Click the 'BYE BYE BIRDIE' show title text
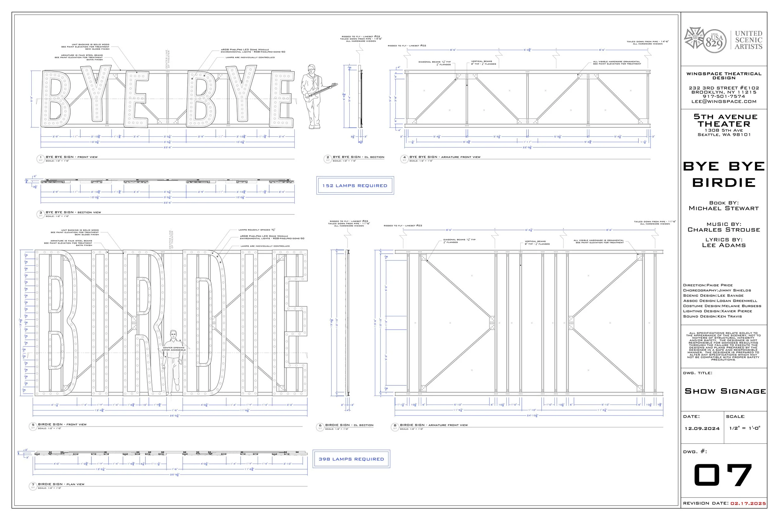This screenshot has width=777, height=518. 724,174
